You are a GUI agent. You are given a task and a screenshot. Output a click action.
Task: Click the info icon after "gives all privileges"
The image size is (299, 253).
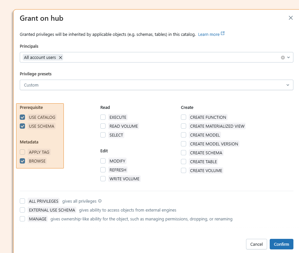coord(99,201)
